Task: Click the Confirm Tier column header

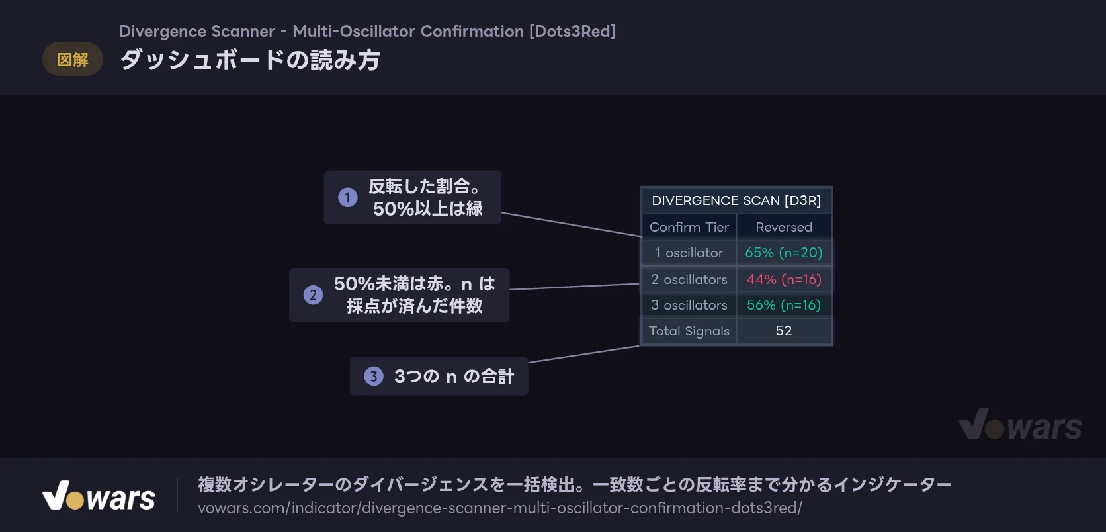Action: 689,227
